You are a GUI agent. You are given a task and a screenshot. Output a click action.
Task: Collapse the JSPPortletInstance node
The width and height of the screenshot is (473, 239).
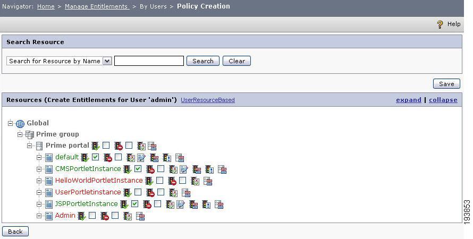[x=39, y=204]
